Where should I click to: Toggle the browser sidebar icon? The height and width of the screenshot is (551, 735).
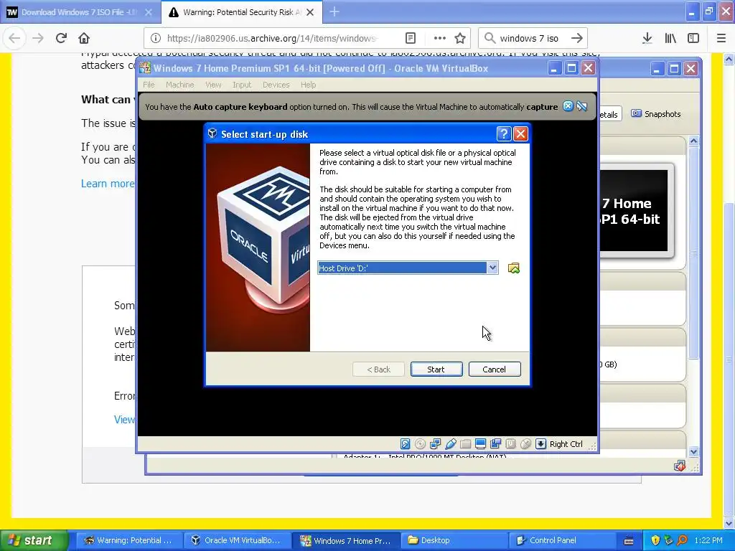pyautogui.click(x=693, y=38)
